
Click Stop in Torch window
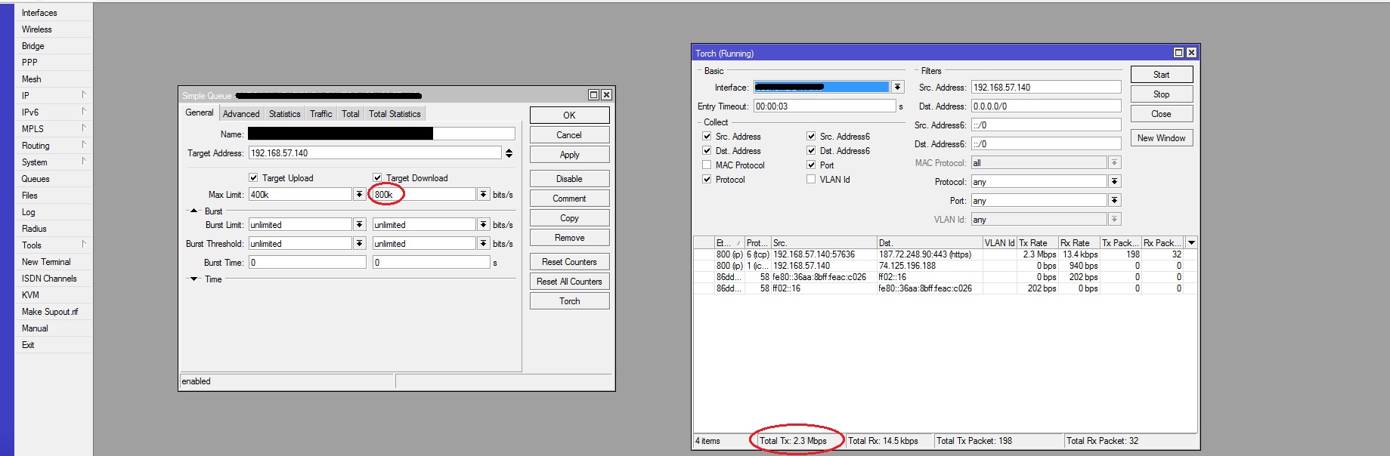coord(1162,94)
